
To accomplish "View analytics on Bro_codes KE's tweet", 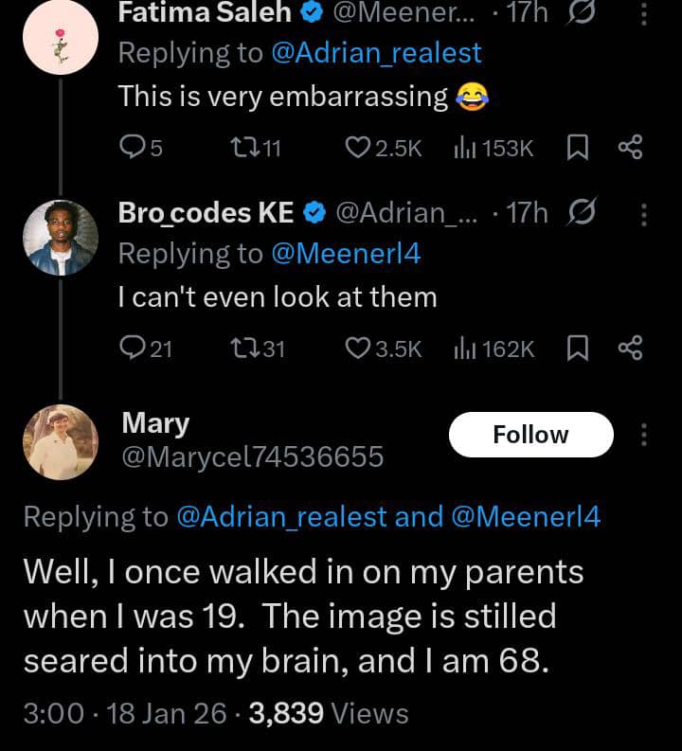I will [x=464, y=349].
